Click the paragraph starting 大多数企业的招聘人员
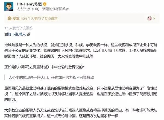The height and width of the screenshot is (120, 164). (x=81, y=113)
